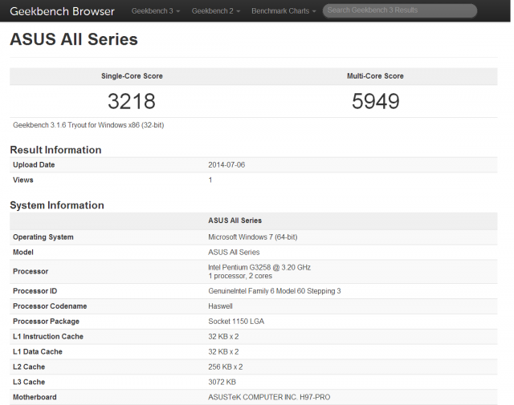Viewport: 514px width, 405px height.
Task: Select Intel Pentium G3258 @ 3.20 GHz
Action: pyautogui.click(x=259, y=267)
